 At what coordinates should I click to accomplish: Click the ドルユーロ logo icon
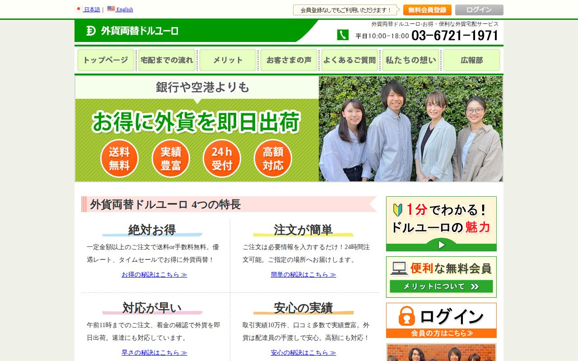[90, 31]
